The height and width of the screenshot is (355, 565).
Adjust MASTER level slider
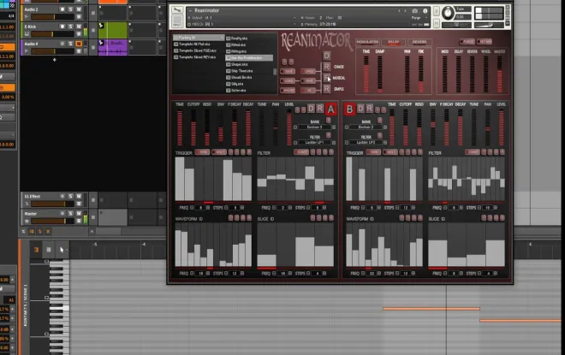click(x=499, y=74)
